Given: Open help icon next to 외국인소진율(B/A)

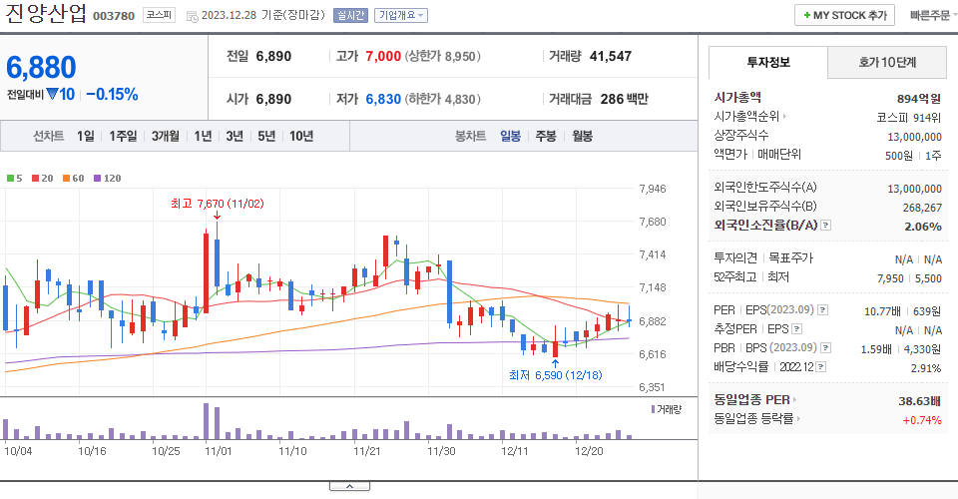Looking at the screenshot, I should click(825, 226).
